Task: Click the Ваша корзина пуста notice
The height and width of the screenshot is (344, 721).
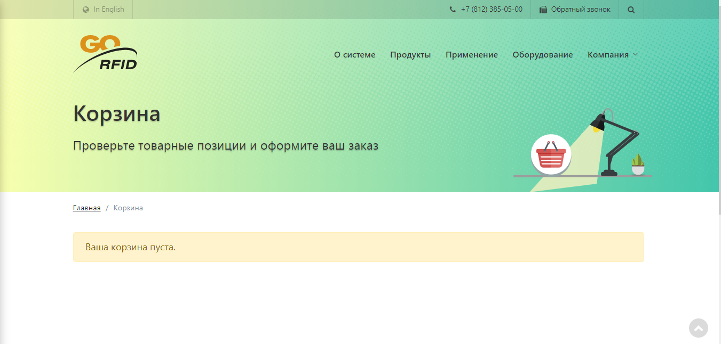Action: pos(130,247)
